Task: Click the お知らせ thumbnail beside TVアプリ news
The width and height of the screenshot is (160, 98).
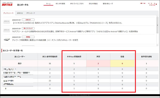Action: point(7,30)
